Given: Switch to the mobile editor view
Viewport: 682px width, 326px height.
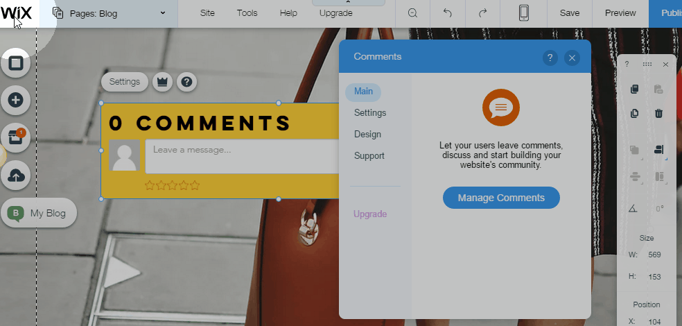Looking at the screenshot, I should (x=524, y=13).
